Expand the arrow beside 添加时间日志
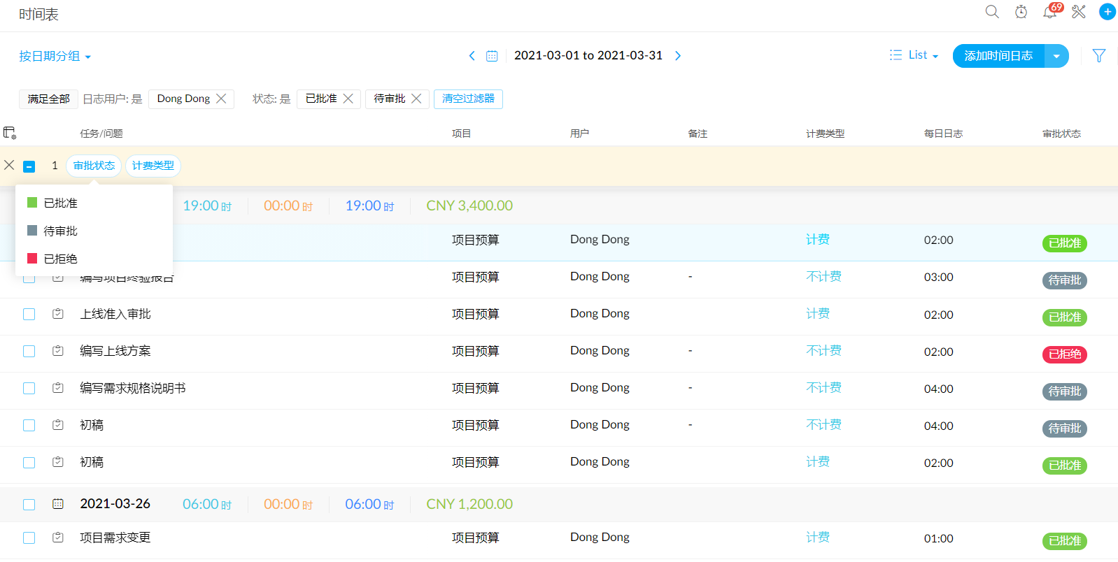This screenshot has height=562, width=1118. click(1056, 56)
